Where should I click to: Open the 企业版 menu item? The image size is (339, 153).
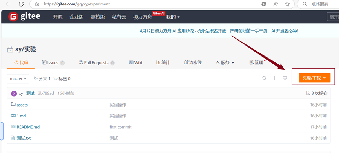coord(76,17)
